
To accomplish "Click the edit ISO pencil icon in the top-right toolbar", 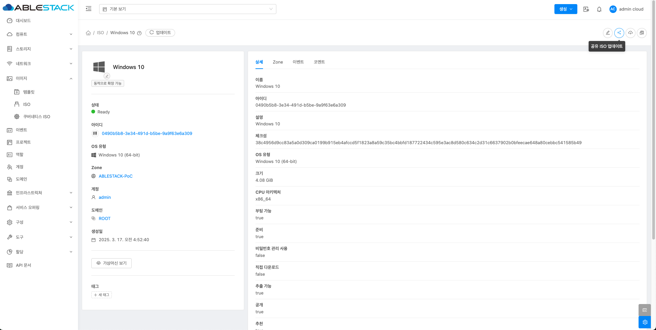I will point(608,33).
